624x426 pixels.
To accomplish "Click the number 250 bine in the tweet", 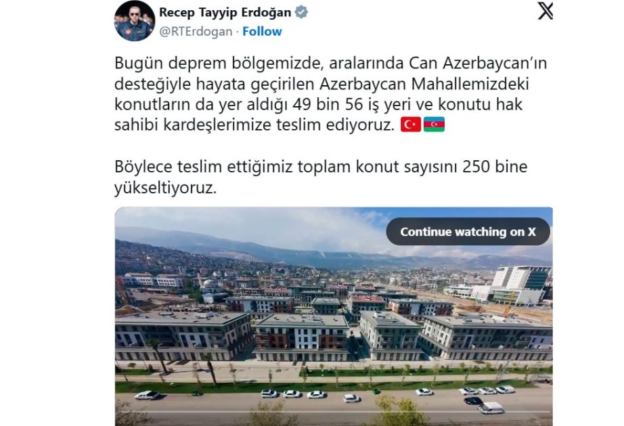I will (x=495, y=166).
